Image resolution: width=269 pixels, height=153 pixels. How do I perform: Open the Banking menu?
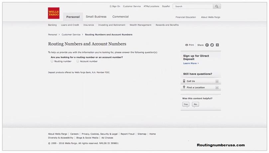tap(52, 25)
